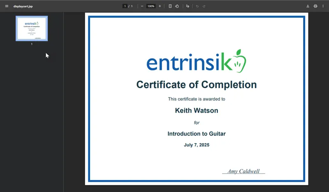Click the name Keith Watson
The width and height of the screenshot is (329, 192).
click(197, 110)
